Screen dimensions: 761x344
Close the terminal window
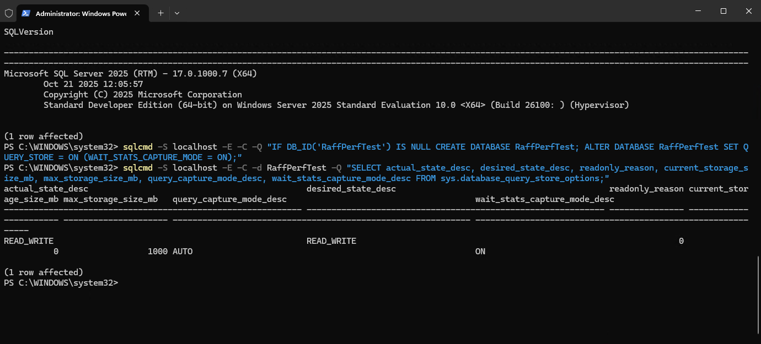coord(748,11)
